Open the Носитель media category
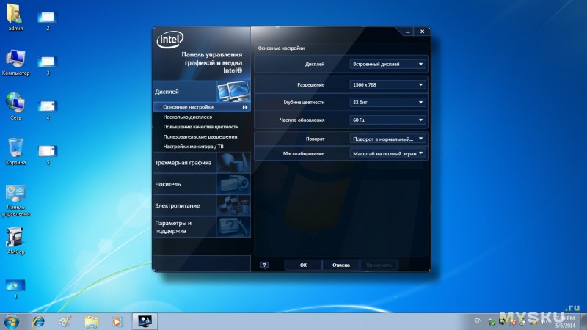Screen dimensions: 587x330 pyautogui.click(x=202, y=184)
